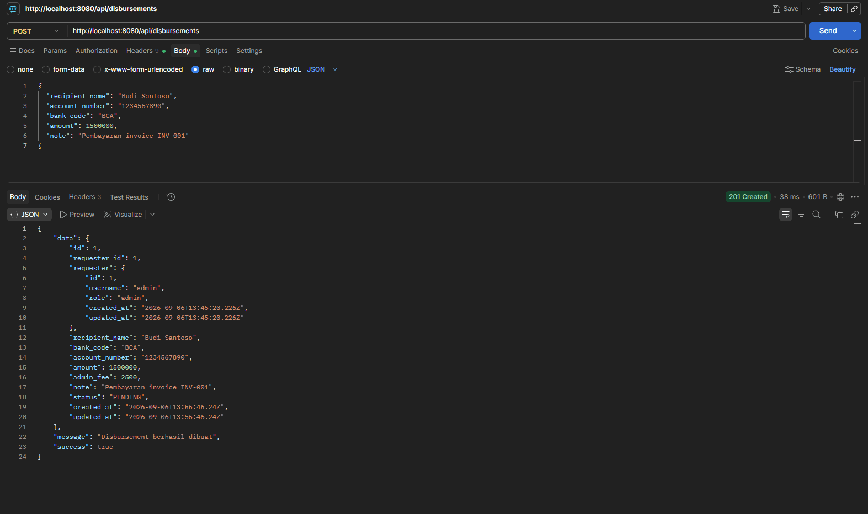
Task: Open Cookies link in the request bar
Action: (845, 51)
